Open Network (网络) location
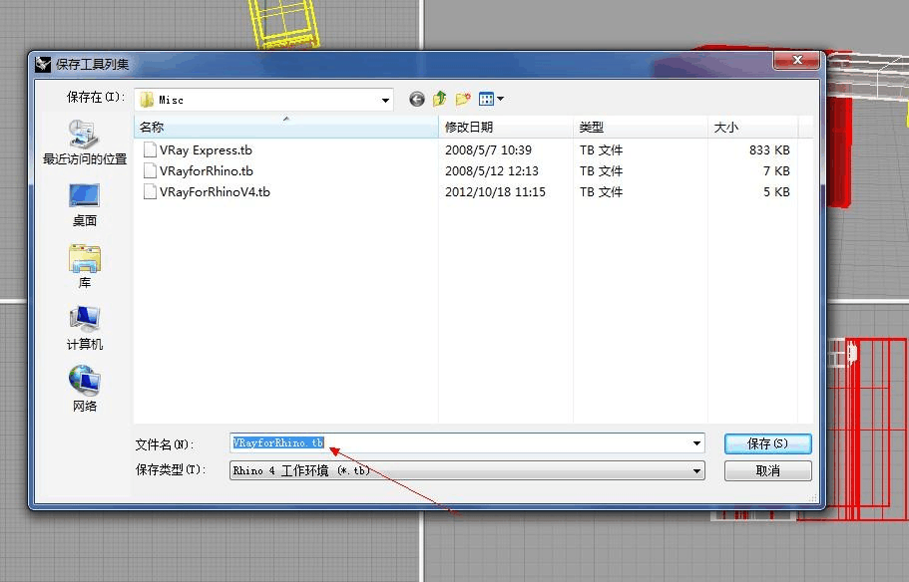 85,390
